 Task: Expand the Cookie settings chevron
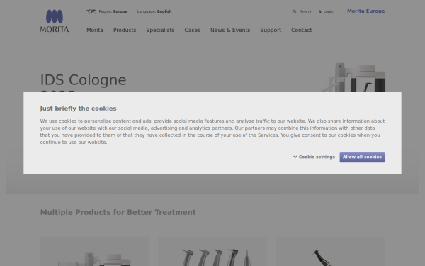coord(295,157)
